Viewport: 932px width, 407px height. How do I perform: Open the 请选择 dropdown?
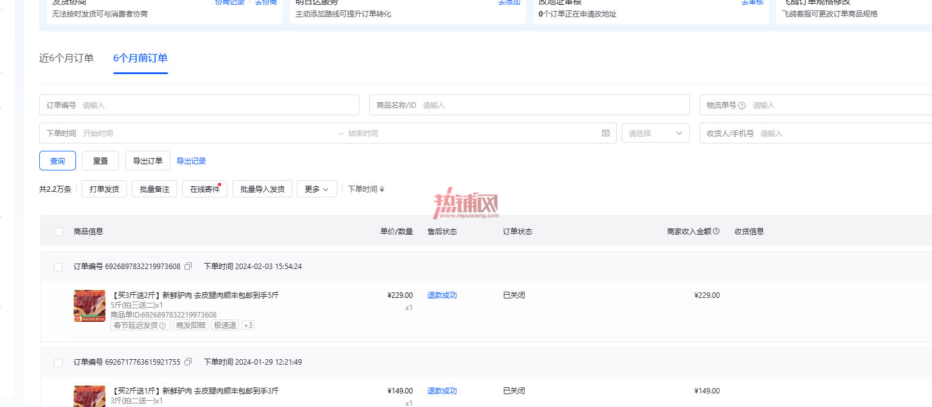[x=655, y=133]
